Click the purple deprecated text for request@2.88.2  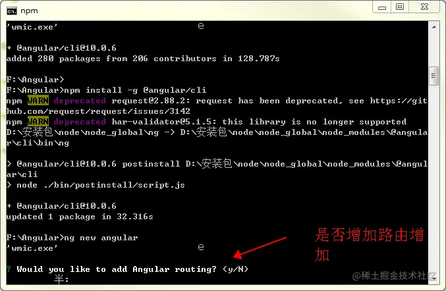click(x=80, y=101)
